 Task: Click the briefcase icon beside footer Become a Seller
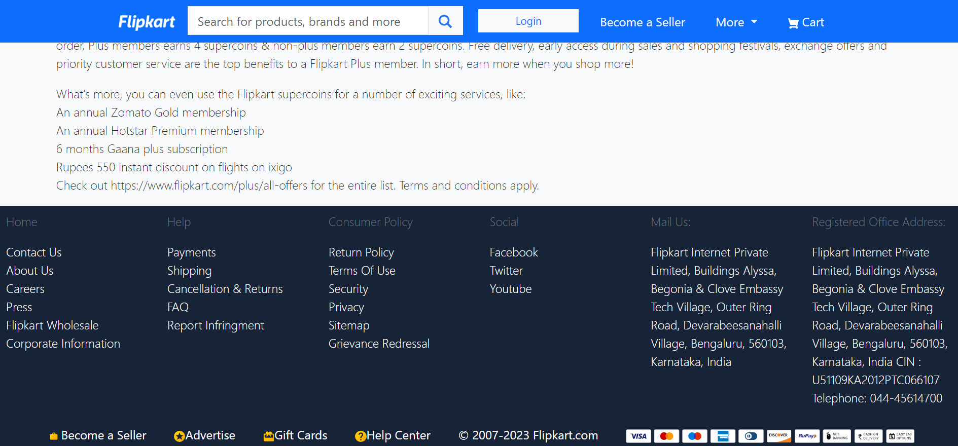53,436
